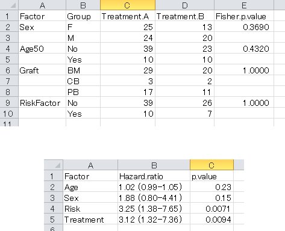Click the Hazard.ratio header cell
The height and width of the screenshot is (231, 285).
(x=154, y=176)
